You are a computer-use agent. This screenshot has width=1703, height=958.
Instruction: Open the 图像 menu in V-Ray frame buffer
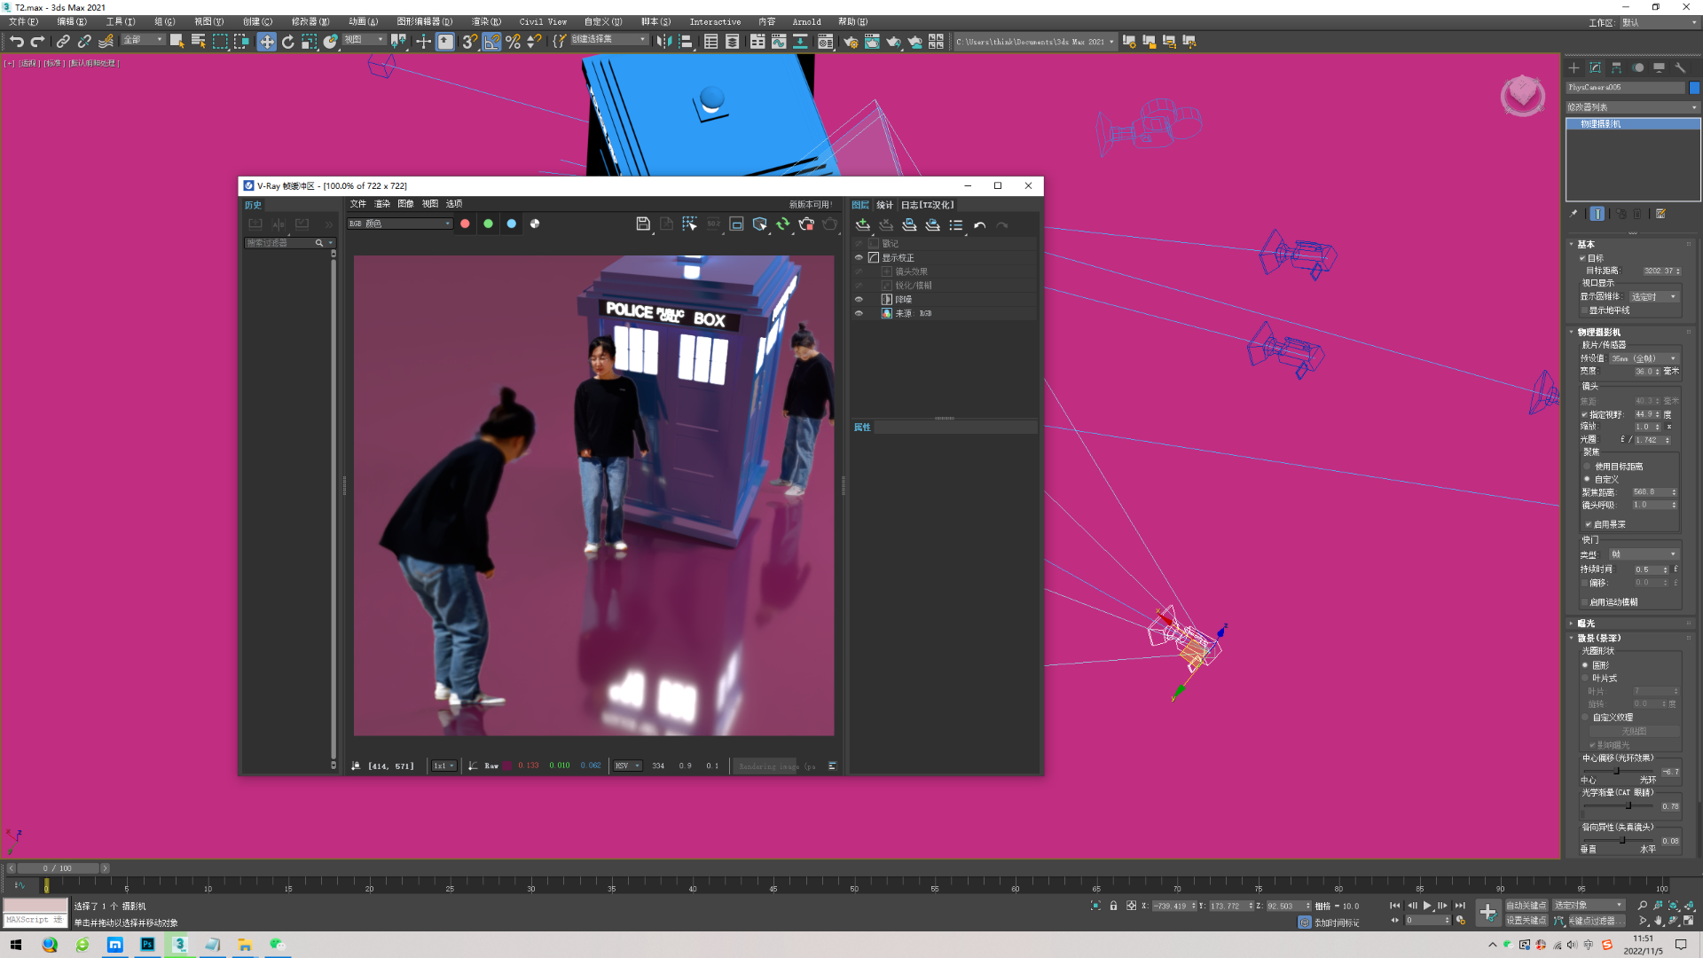coord(405,204)
